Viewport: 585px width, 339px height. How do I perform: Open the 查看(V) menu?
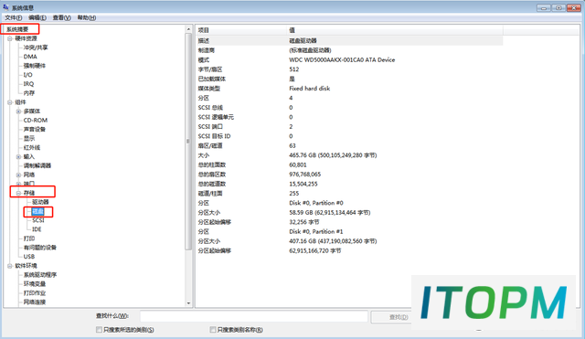pos(61,17)
